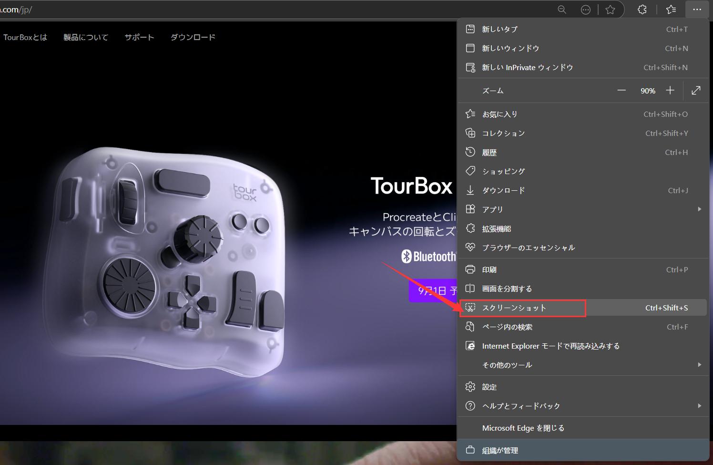Click the ページ内の検索 icon
Viewport: 713px width, 465px height.
pos(470,327)
